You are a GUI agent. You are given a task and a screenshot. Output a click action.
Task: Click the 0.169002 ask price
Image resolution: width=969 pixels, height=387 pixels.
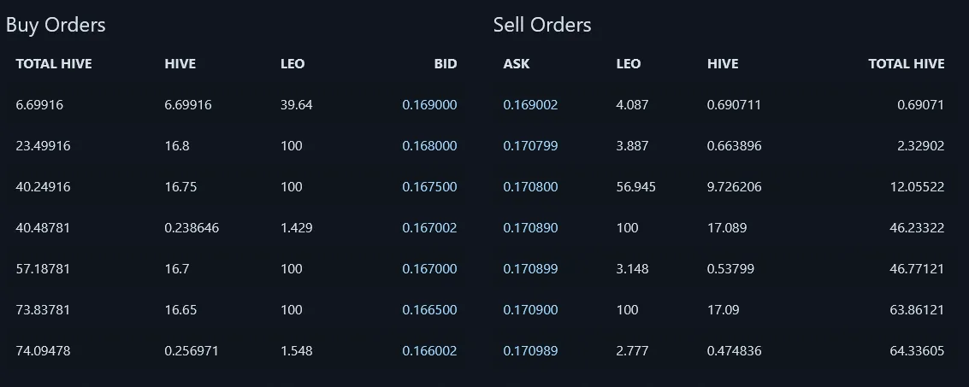point(530,105)
